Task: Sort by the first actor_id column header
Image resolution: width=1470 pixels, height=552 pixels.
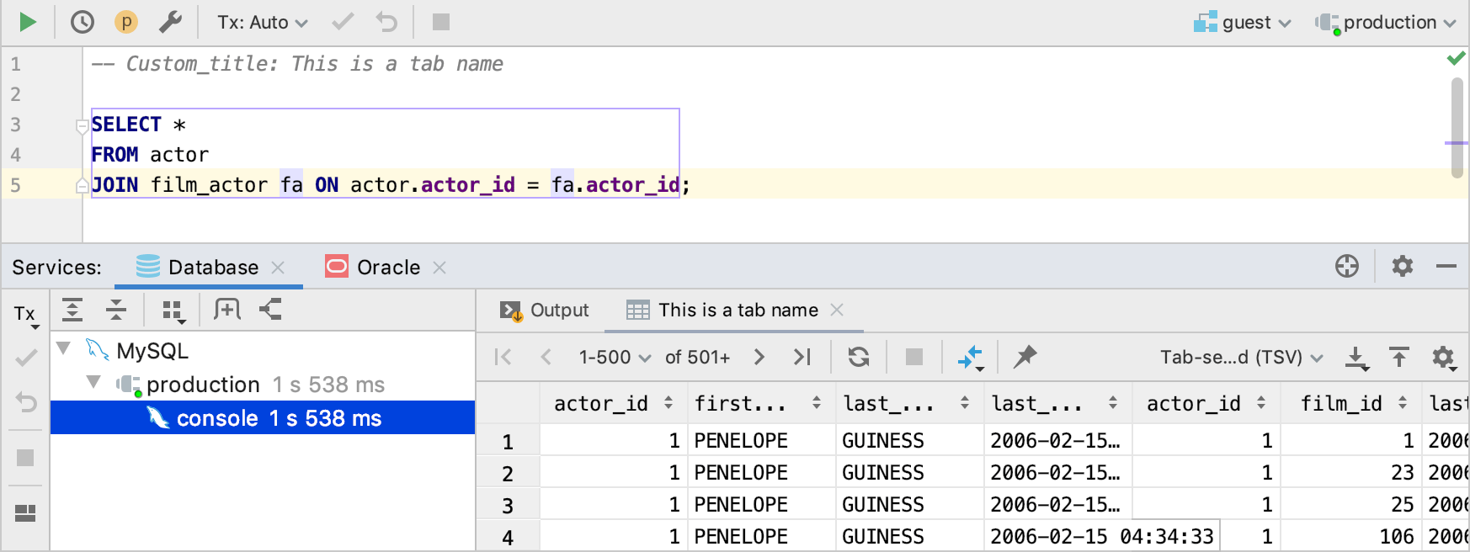Action: (x=614, y=404)
